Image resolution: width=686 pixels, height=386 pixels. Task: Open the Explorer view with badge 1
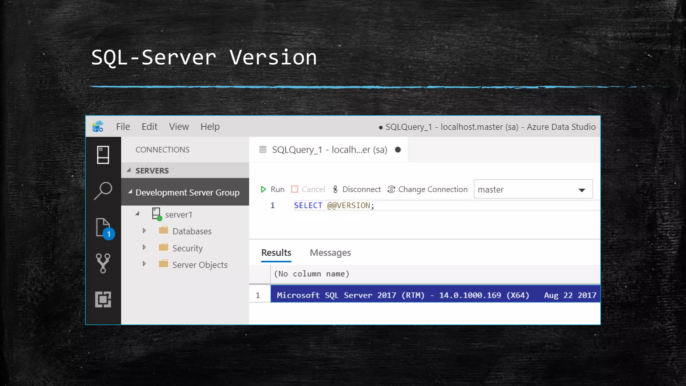pos(105,229)
